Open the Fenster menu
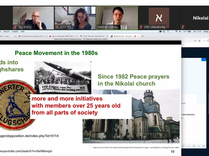Image resolution: width=209 pixels, height=156 pixels. tap(15, 32)
